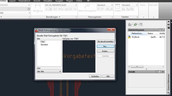172x96 pixels.
Task: Click first small table icon beside Tabelle
Action: click(x=124, y=9)
